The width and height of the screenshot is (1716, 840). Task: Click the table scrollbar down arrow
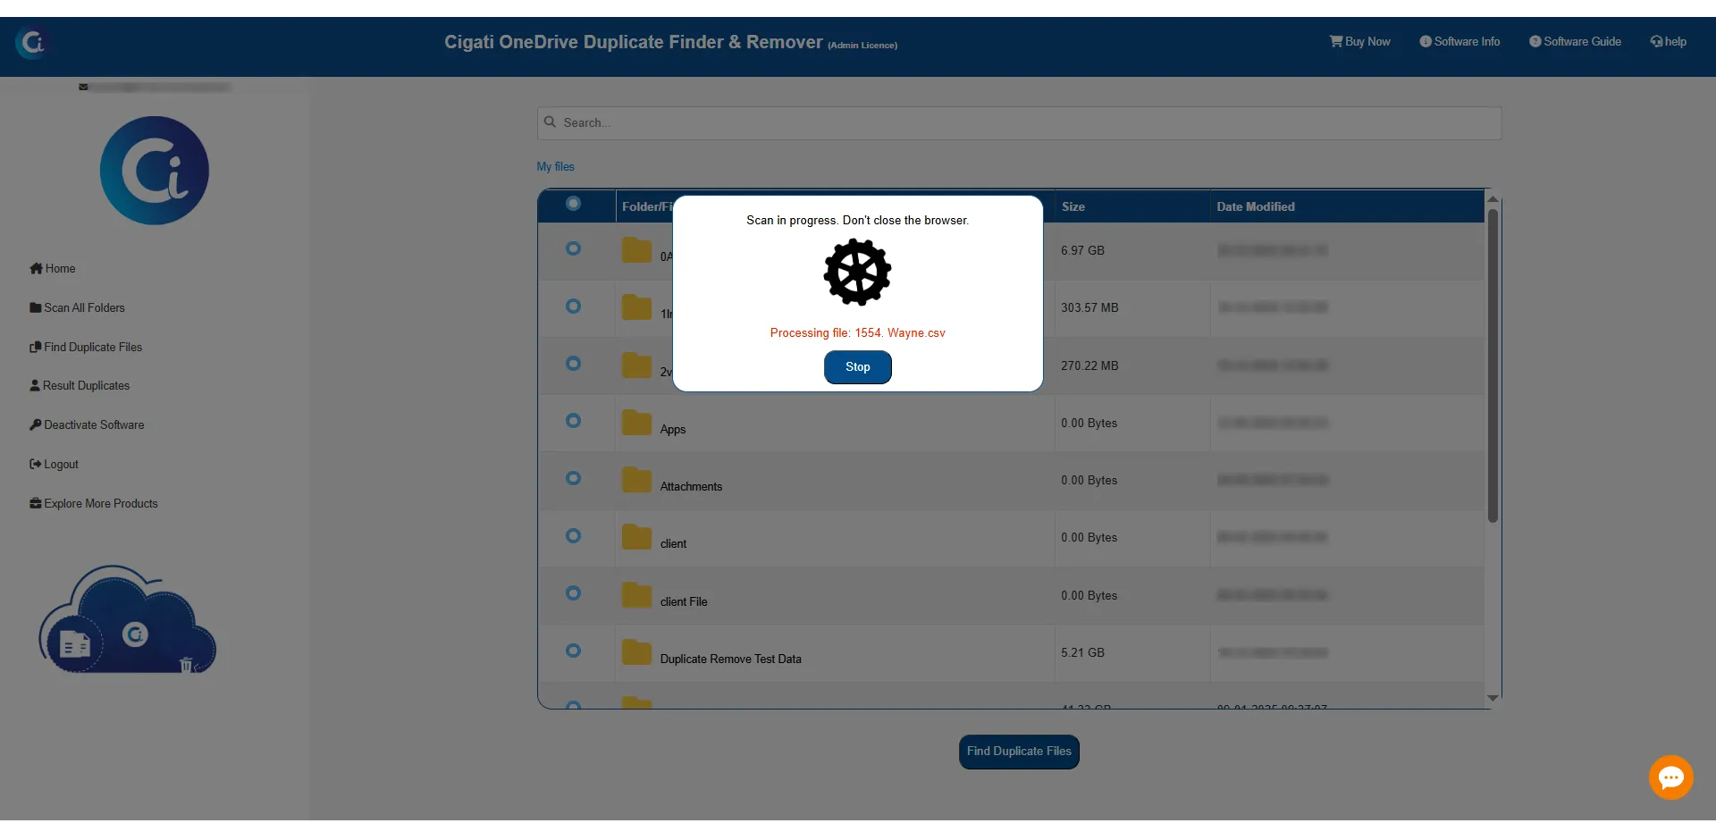point(1493,698)
